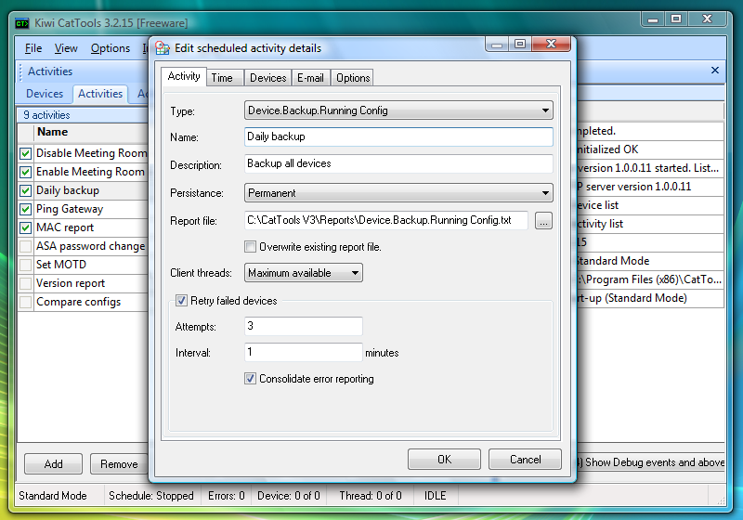Click the Name column header

(91, 132)
